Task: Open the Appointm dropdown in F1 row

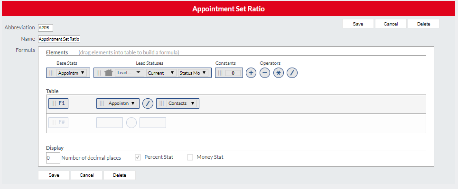Action: click(x=122, y=103)
